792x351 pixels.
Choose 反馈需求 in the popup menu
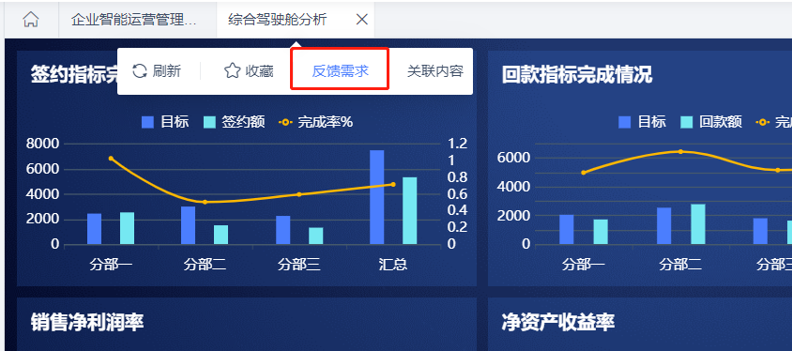click(x=340, y=71)
